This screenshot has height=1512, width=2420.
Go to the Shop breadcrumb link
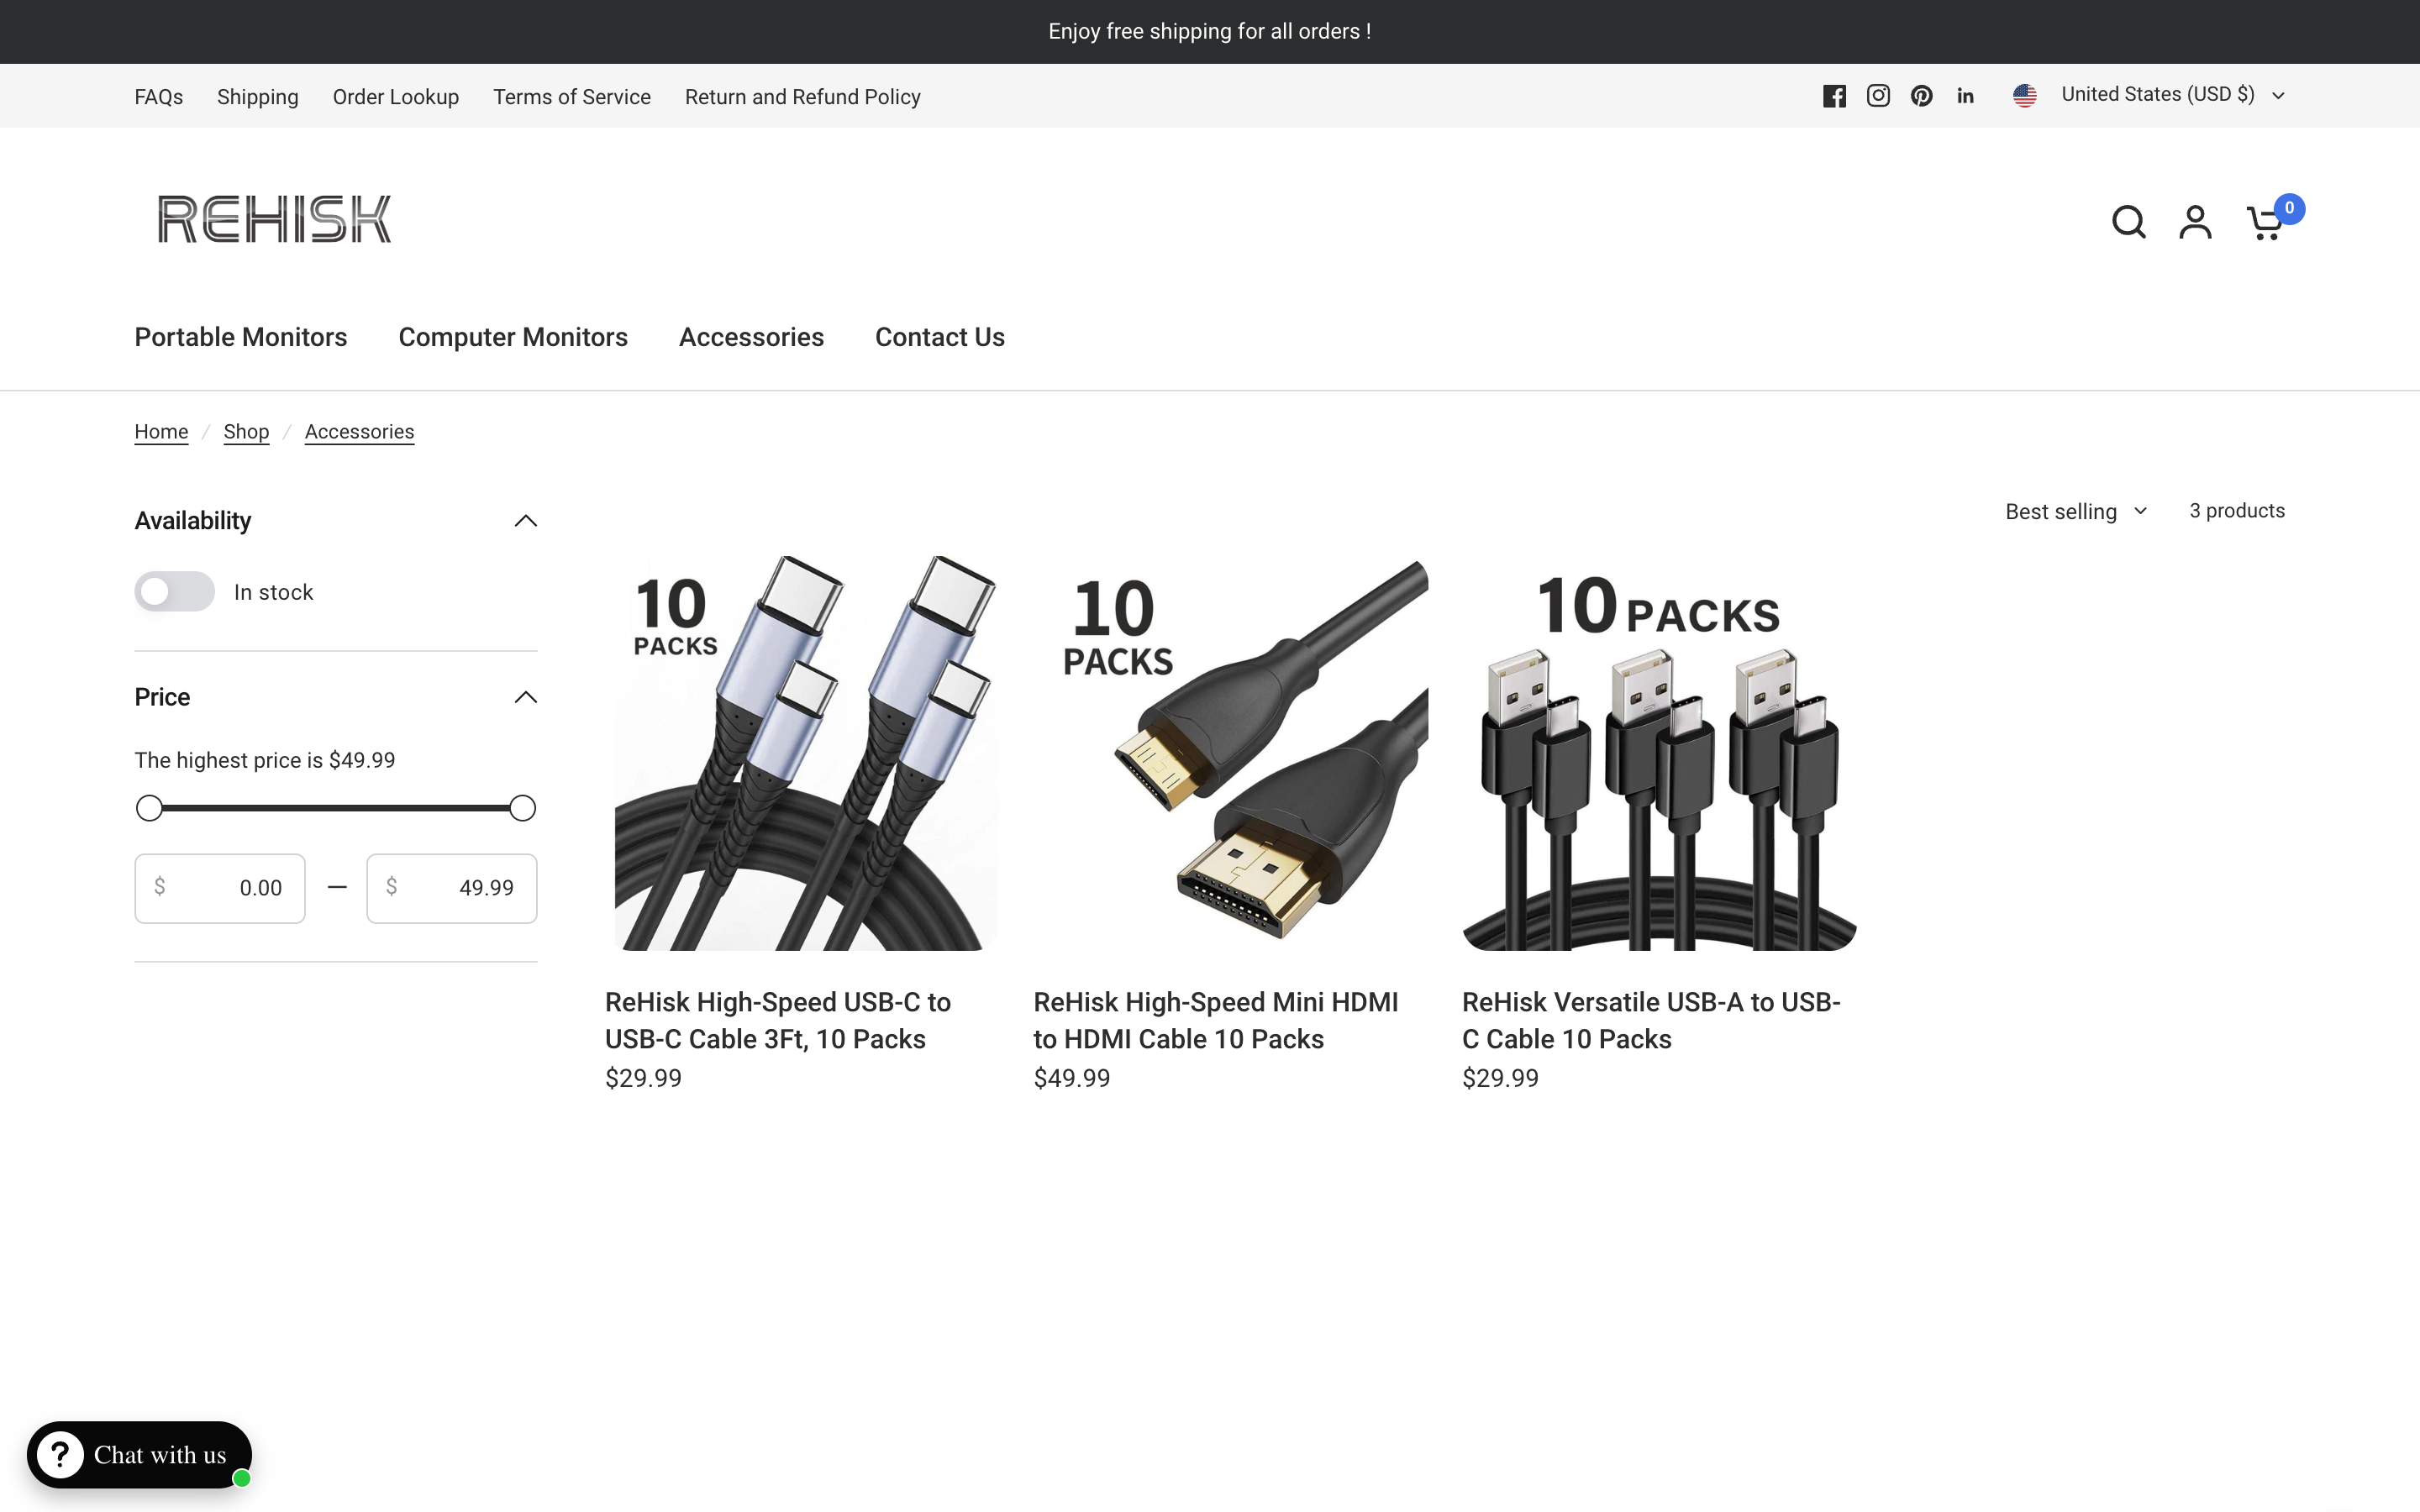click(x=247, y=431)
